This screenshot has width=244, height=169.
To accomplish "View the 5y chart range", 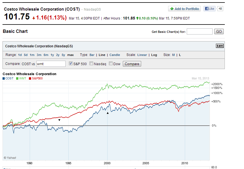I will (x=63, y=55).
